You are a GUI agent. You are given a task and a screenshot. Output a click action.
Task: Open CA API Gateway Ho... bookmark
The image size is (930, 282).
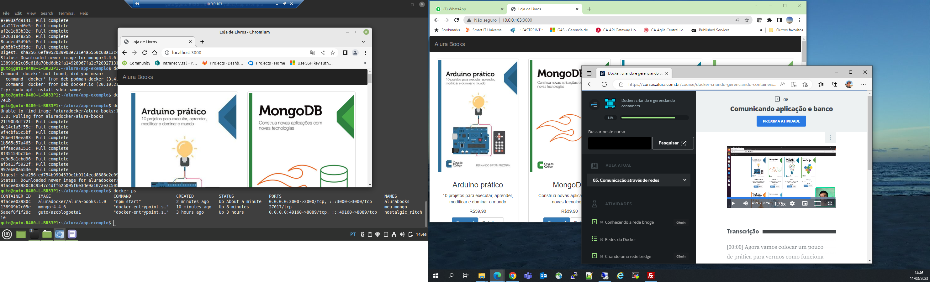tap(617, 30)
